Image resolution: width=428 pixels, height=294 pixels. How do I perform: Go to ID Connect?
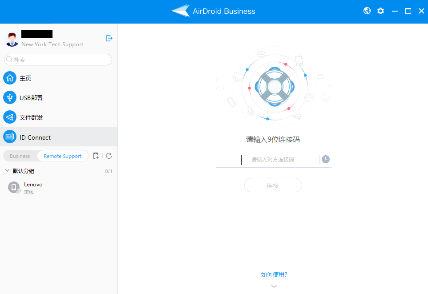(59, 137)
